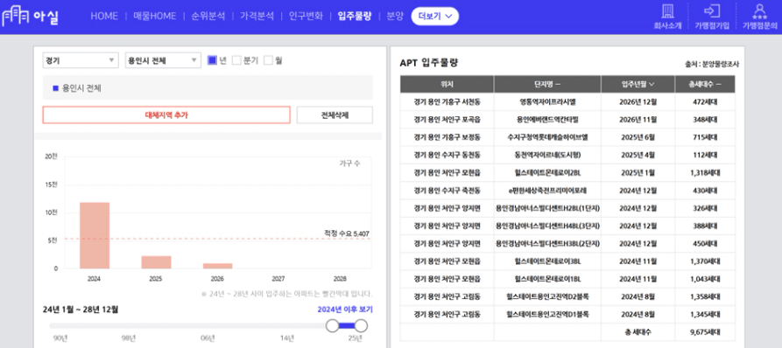The image size is (782, 348).
Task: Select 힐스테이트몬테로이1BL row name
Action: (547, 279)
